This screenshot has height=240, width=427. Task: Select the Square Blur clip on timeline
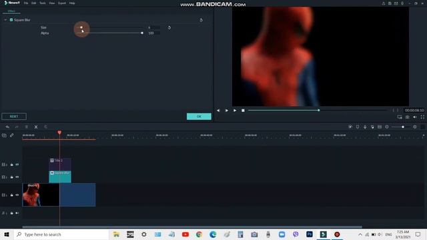(x=60, y=177)
